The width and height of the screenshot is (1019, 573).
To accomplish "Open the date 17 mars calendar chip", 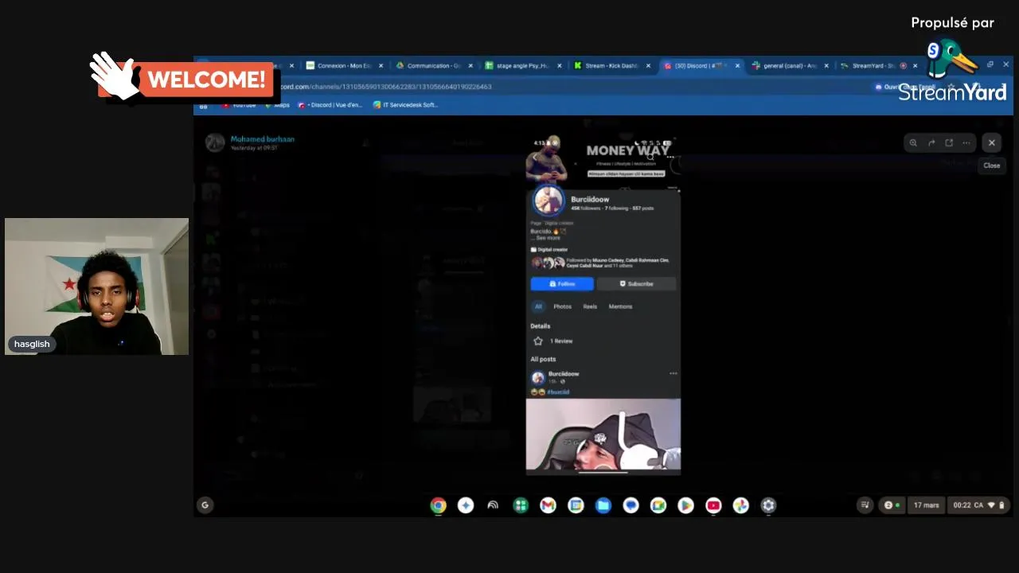I will coord(925,505).
